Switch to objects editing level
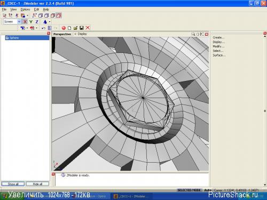 click(23, 15)
